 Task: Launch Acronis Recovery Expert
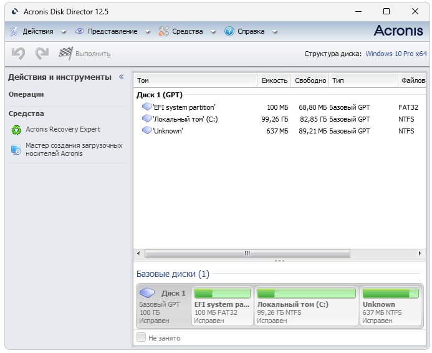[63, 129]
